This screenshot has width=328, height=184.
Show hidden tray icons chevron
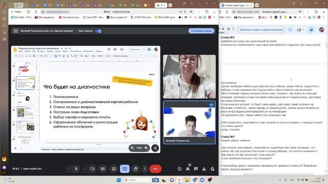coord(280,180)
